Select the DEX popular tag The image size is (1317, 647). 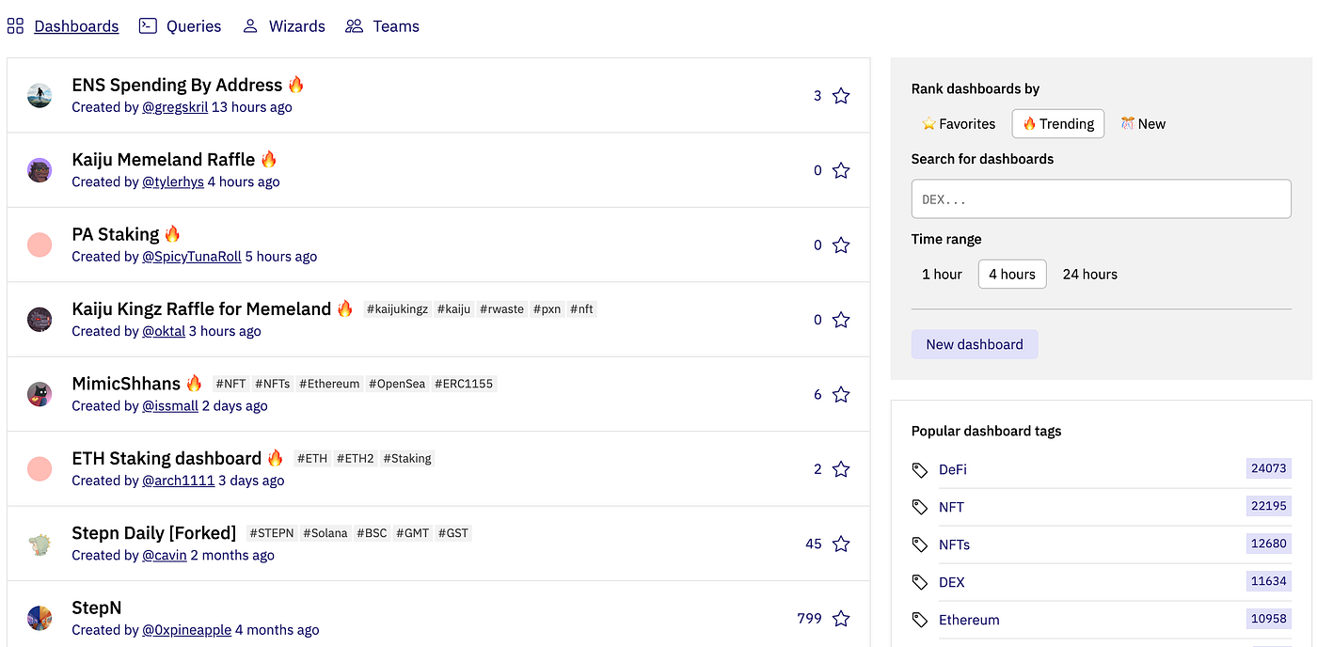pyautogui.click(x=952, y=582)
